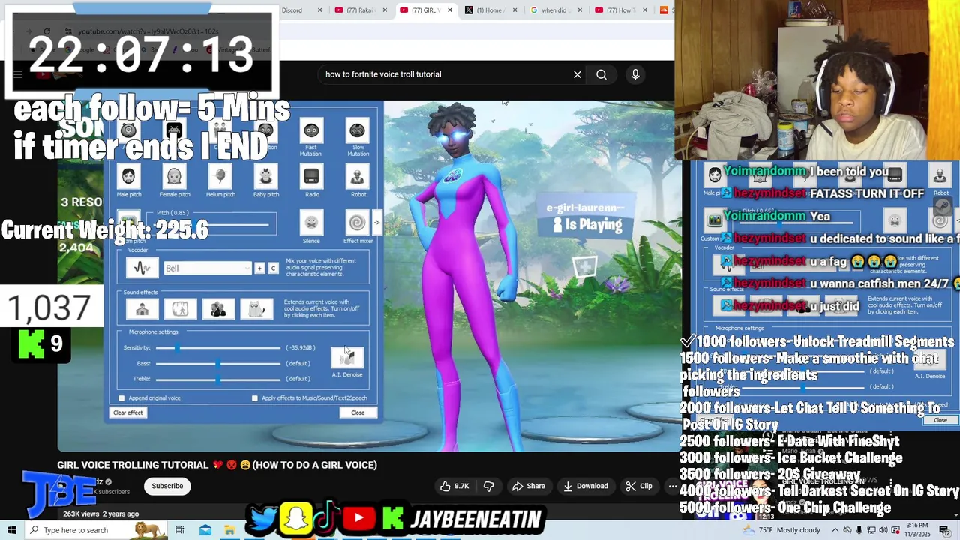The image size is (960, 540).
Task: Open the Mail app on taskbar
Action: coord(205,530)
